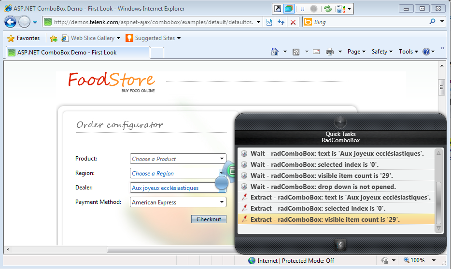Open search provider dropdown arrow

pyautogui.click(x=442, y=21)
